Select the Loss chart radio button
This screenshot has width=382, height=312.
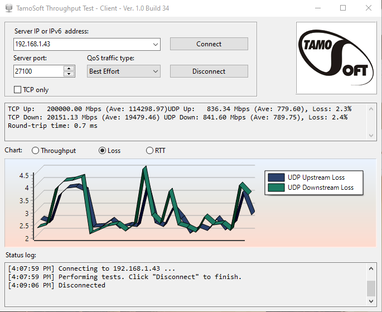(102, 151)
